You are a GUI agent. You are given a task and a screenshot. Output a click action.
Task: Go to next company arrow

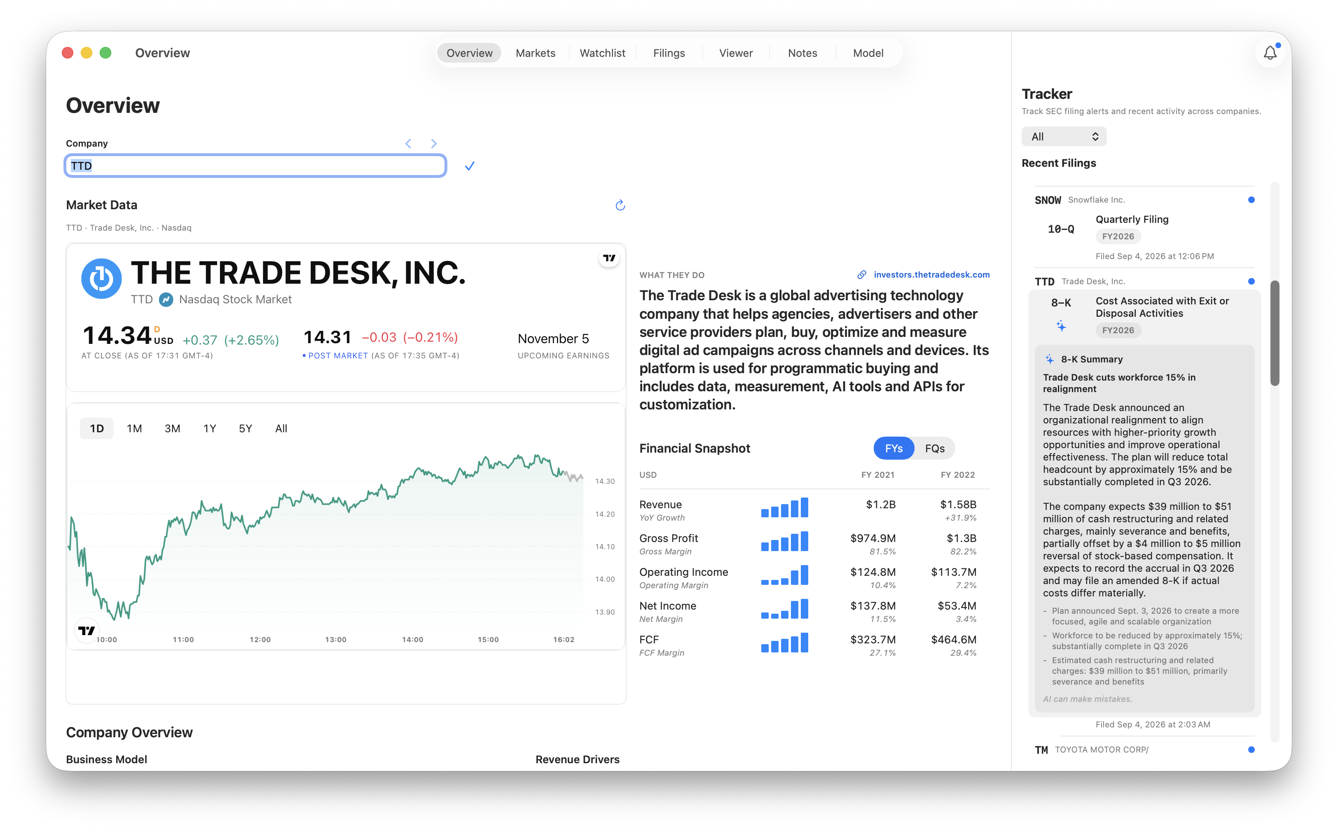[x=434, y=144]
